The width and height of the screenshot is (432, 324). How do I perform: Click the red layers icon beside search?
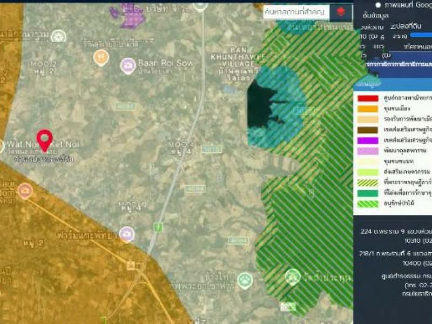point(340,11)
